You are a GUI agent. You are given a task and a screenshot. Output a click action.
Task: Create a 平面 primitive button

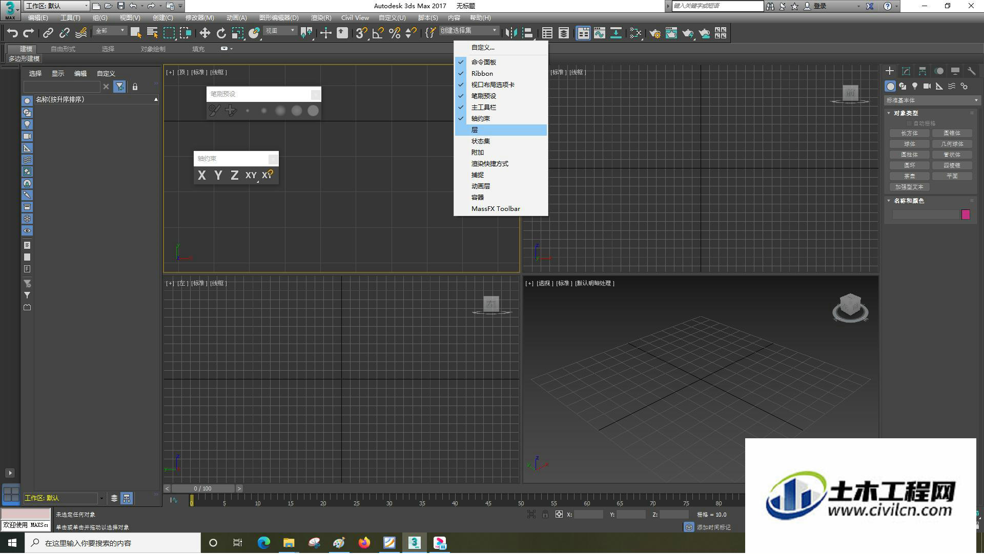pyautogui.click(x=952, y=176)
